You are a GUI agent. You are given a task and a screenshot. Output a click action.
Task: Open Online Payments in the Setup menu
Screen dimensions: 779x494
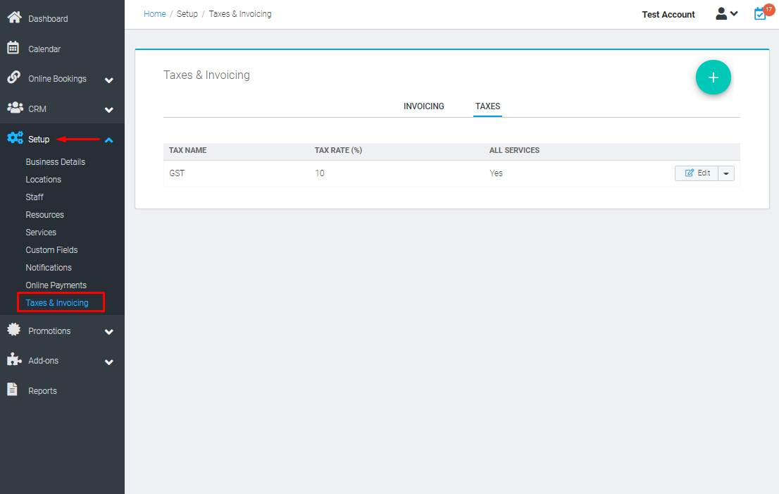(56, 285)
